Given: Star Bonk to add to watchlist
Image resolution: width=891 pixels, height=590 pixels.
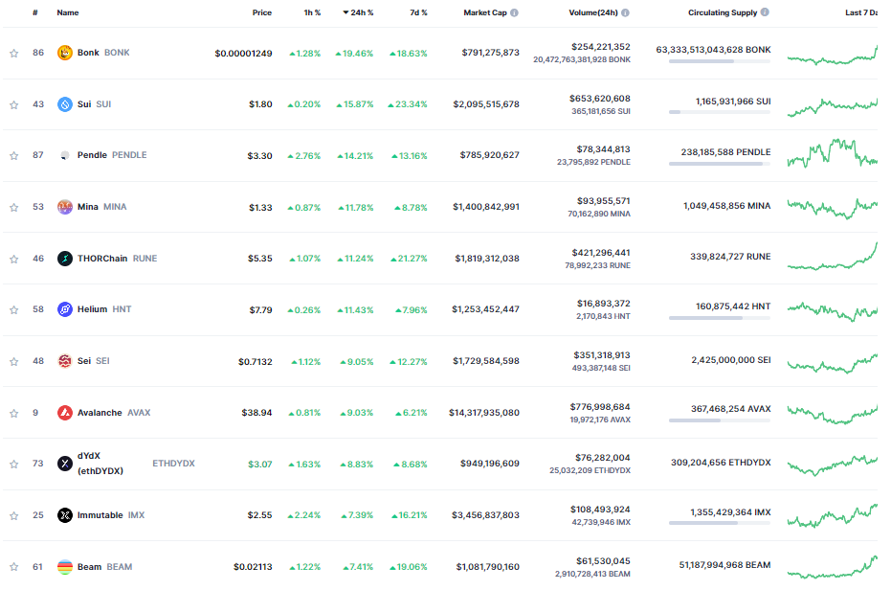Looking at the screenshot, I should [14, 54].
